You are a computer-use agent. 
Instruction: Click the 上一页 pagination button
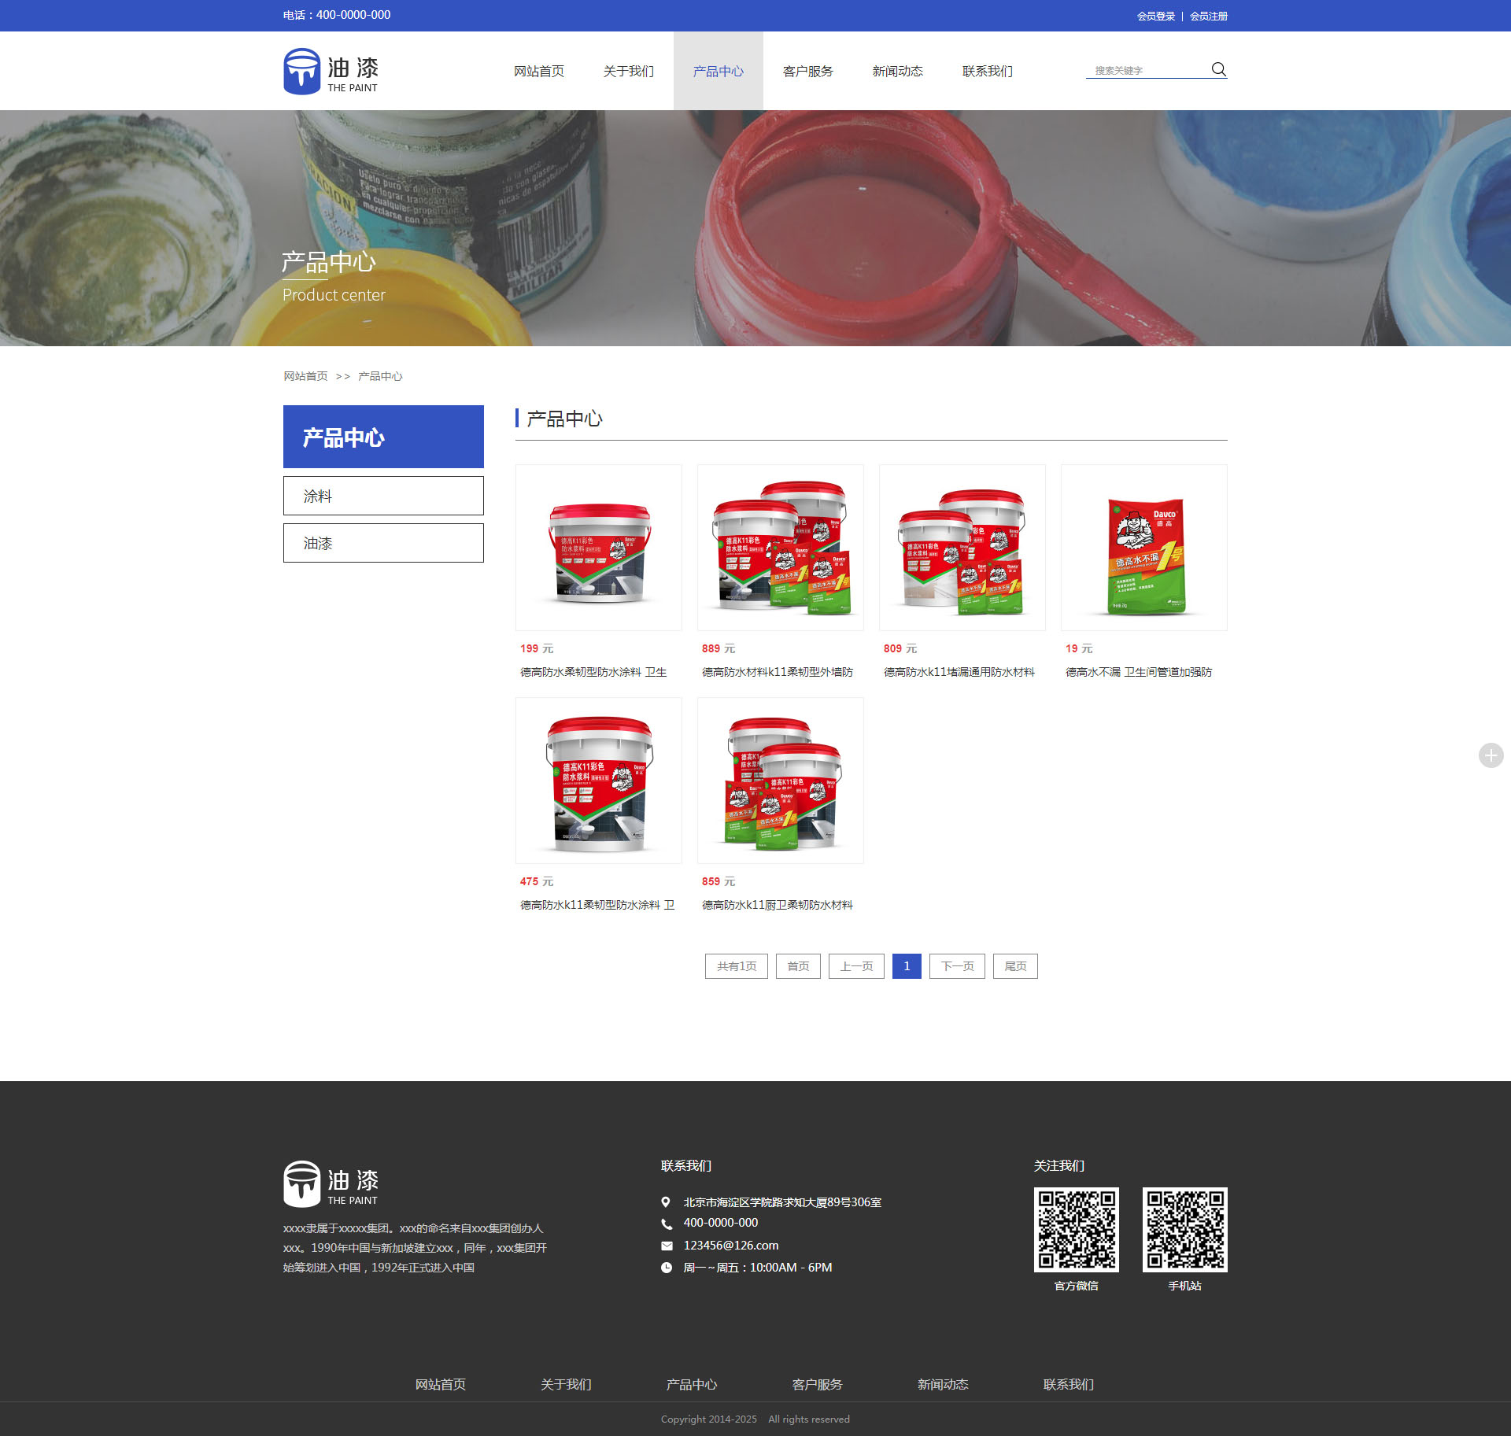tap(856, 966)
